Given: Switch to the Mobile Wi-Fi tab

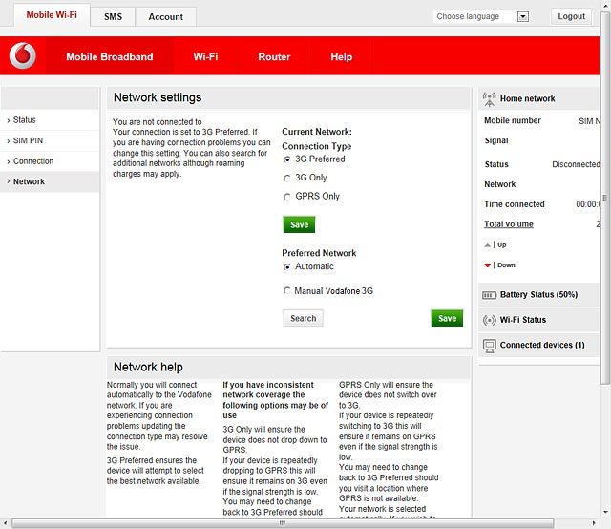Looking at the screenshot, I should tap(52, 15).
